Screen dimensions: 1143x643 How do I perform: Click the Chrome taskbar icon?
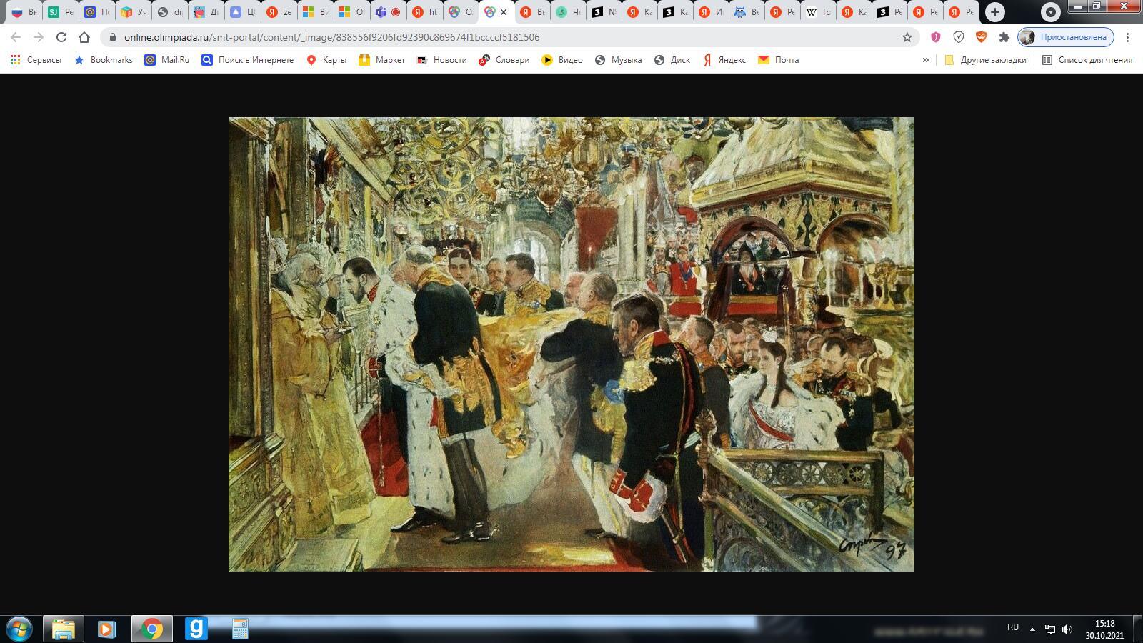click(151, 629)
